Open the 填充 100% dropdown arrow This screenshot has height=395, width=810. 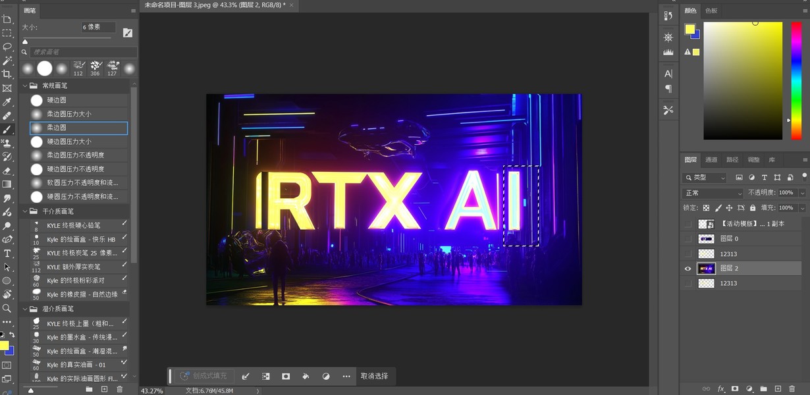coord(802,208)
